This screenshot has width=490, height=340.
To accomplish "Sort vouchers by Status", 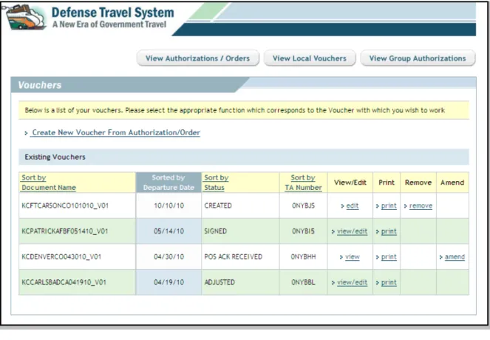I will [x=217, y=183].
